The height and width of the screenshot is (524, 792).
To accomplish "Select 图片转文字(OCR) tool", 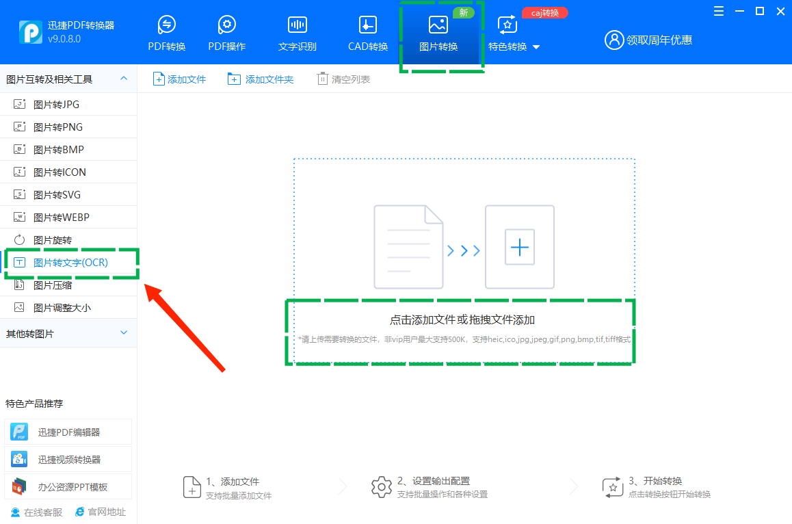I will click(x=68, y=263).
